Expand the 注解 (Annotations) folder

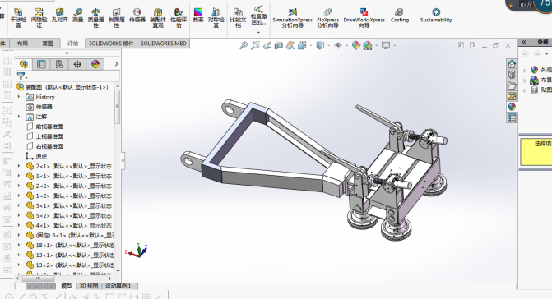19,117
